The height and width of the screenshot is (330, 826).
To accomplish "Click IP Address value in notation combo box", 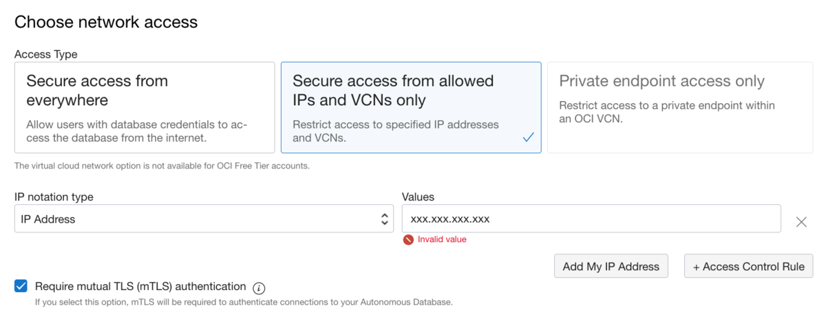I will 48,219.
